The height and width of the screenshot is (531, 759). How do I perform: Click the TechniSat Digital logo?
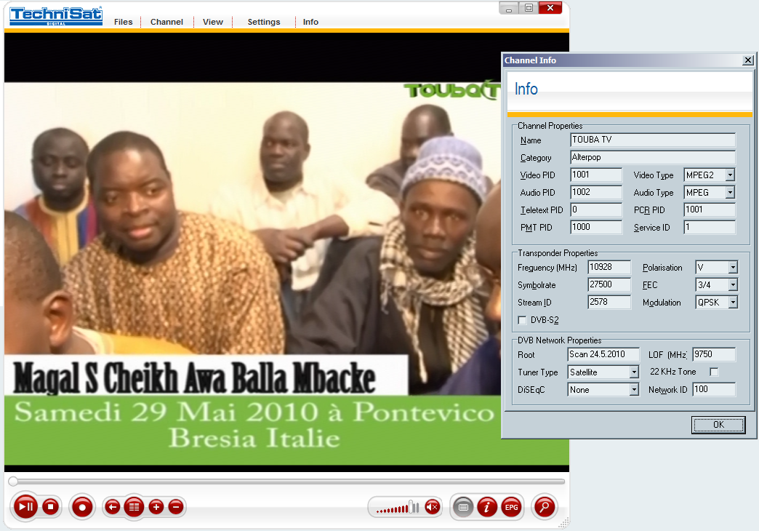(56, 16)
